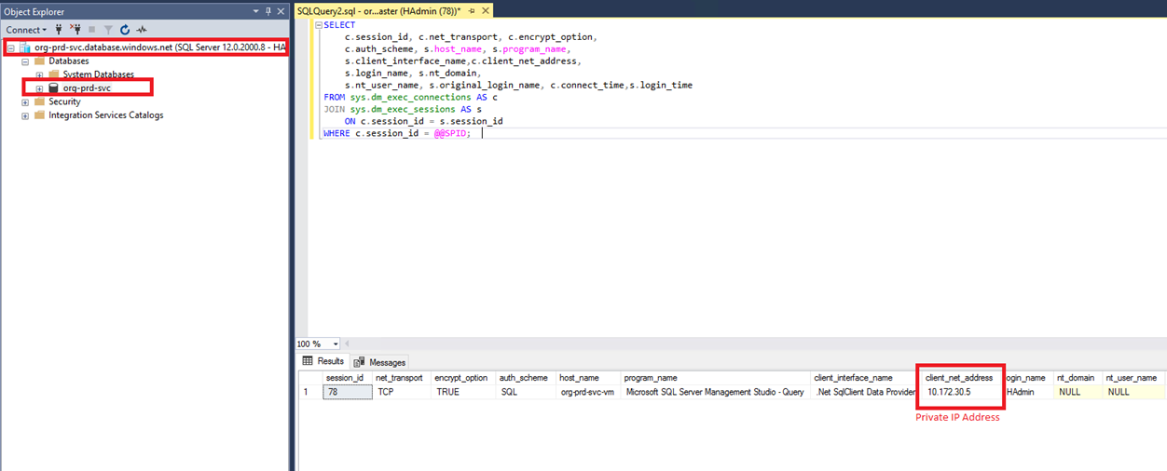Expand the Security folder

pos(25,102)
